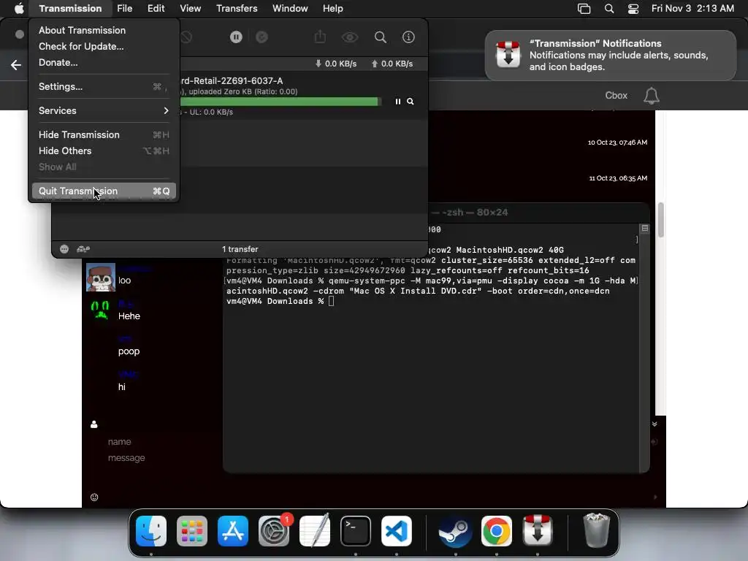Reveal torrent in Finder via row magnifier
The height and width of the screenshot is (561, 748).
pos(411,102)
